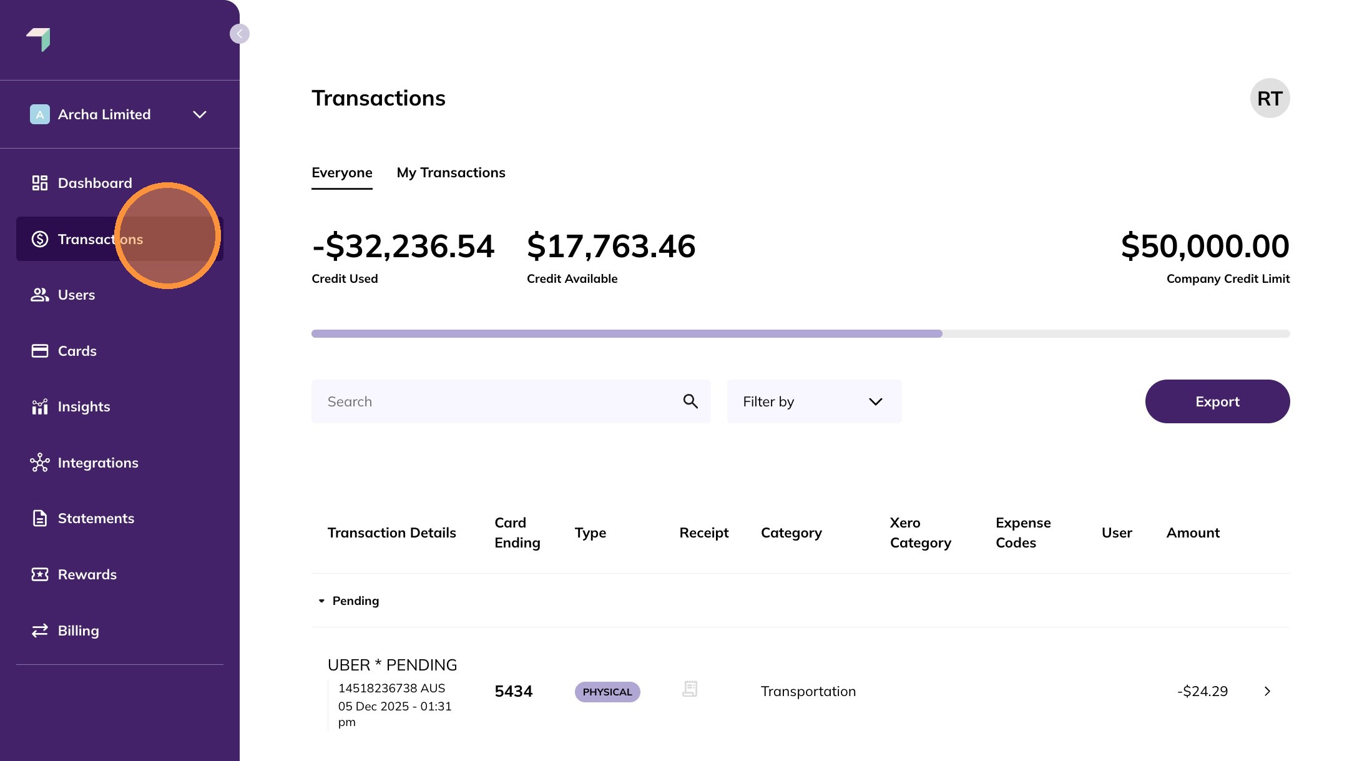Switch to the My Transactions tab
The height and width of the screenshot is (761, 1362).
coord(451,172)
